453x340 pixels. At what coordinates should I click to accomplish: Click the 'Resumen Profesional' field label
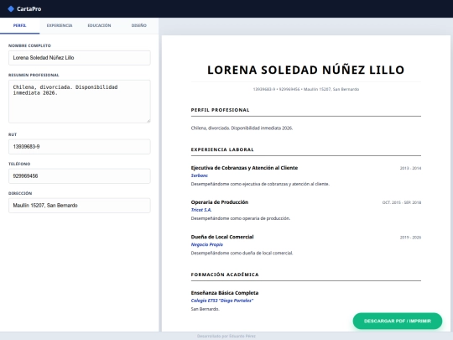34,76
